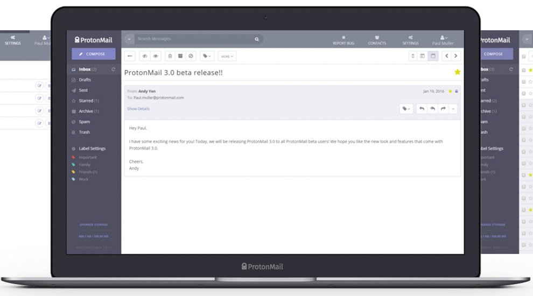The image size is (533, 296).
Task: Click ProtonMail logo in sidebar
Action: [94, 40]
